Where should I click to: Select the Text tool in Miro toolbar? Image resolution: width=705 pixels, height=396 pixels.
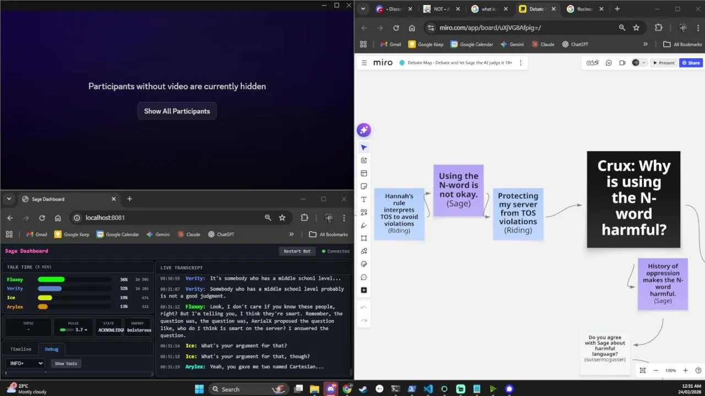click(364, 200)
